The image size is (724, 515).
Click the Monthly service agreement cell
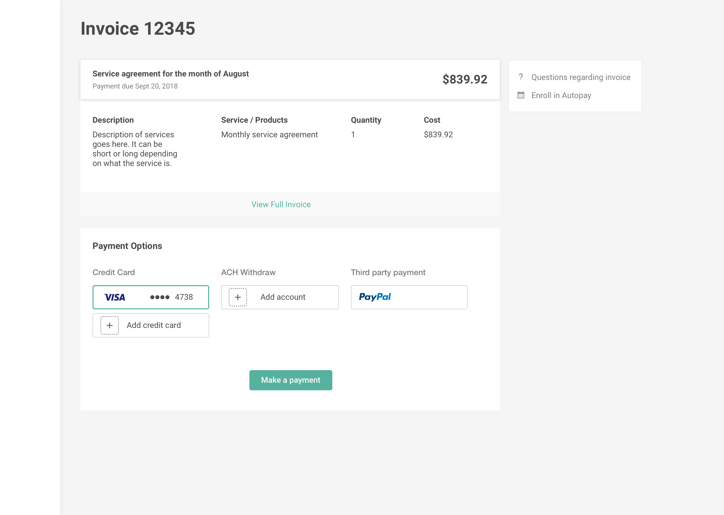pyautogui.click(x=269, y=135)
